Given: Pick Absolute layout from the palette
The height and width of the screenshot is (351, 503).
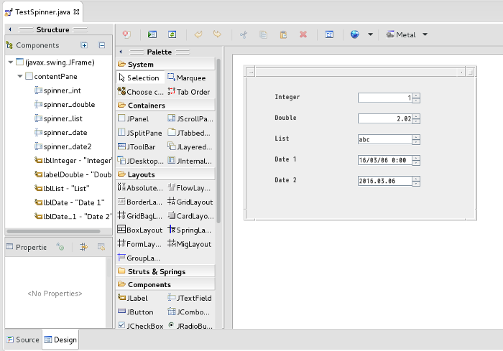Looking at the screenshot, I should pos(141,188).
